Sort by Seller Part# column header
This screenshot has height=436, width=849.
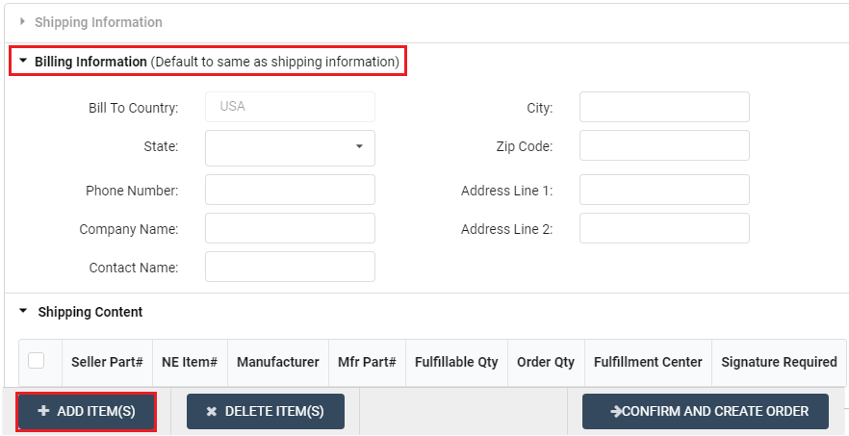[x=107, y=362]
